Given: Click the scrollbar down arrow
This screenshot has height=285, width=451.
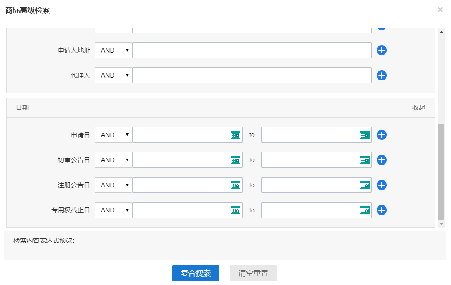Looking at the screenshot, I should tap(442, 224).
